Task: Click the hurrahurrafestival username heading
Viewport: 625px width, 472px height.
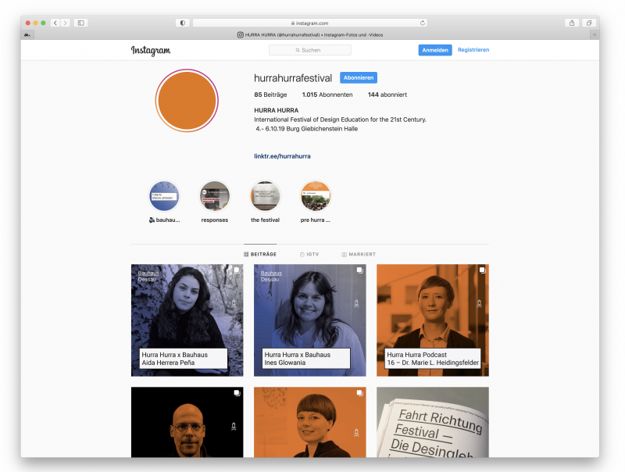Action: tap(293, 78)
